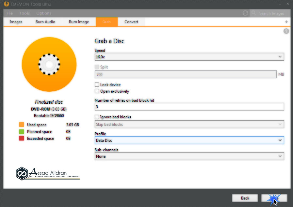293x207 pixels.
Task: Click the magnifier search icon
Action: pos(253,13)
